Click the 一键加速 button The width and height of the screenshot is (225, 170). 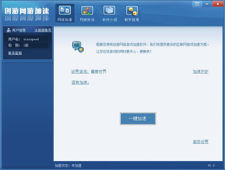tap(138, 119)
